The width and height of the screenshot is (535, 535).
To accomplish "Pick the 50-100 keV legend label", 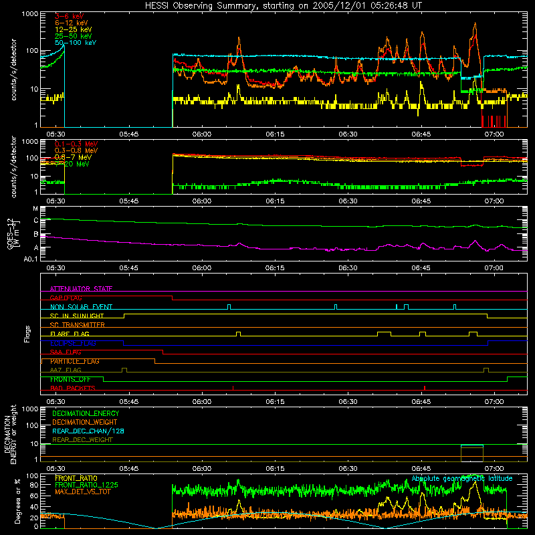I will (76, 43).
